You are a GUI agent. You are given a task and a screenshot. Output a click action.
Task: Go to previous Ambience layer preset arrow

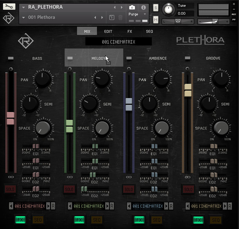click(129, 206)
